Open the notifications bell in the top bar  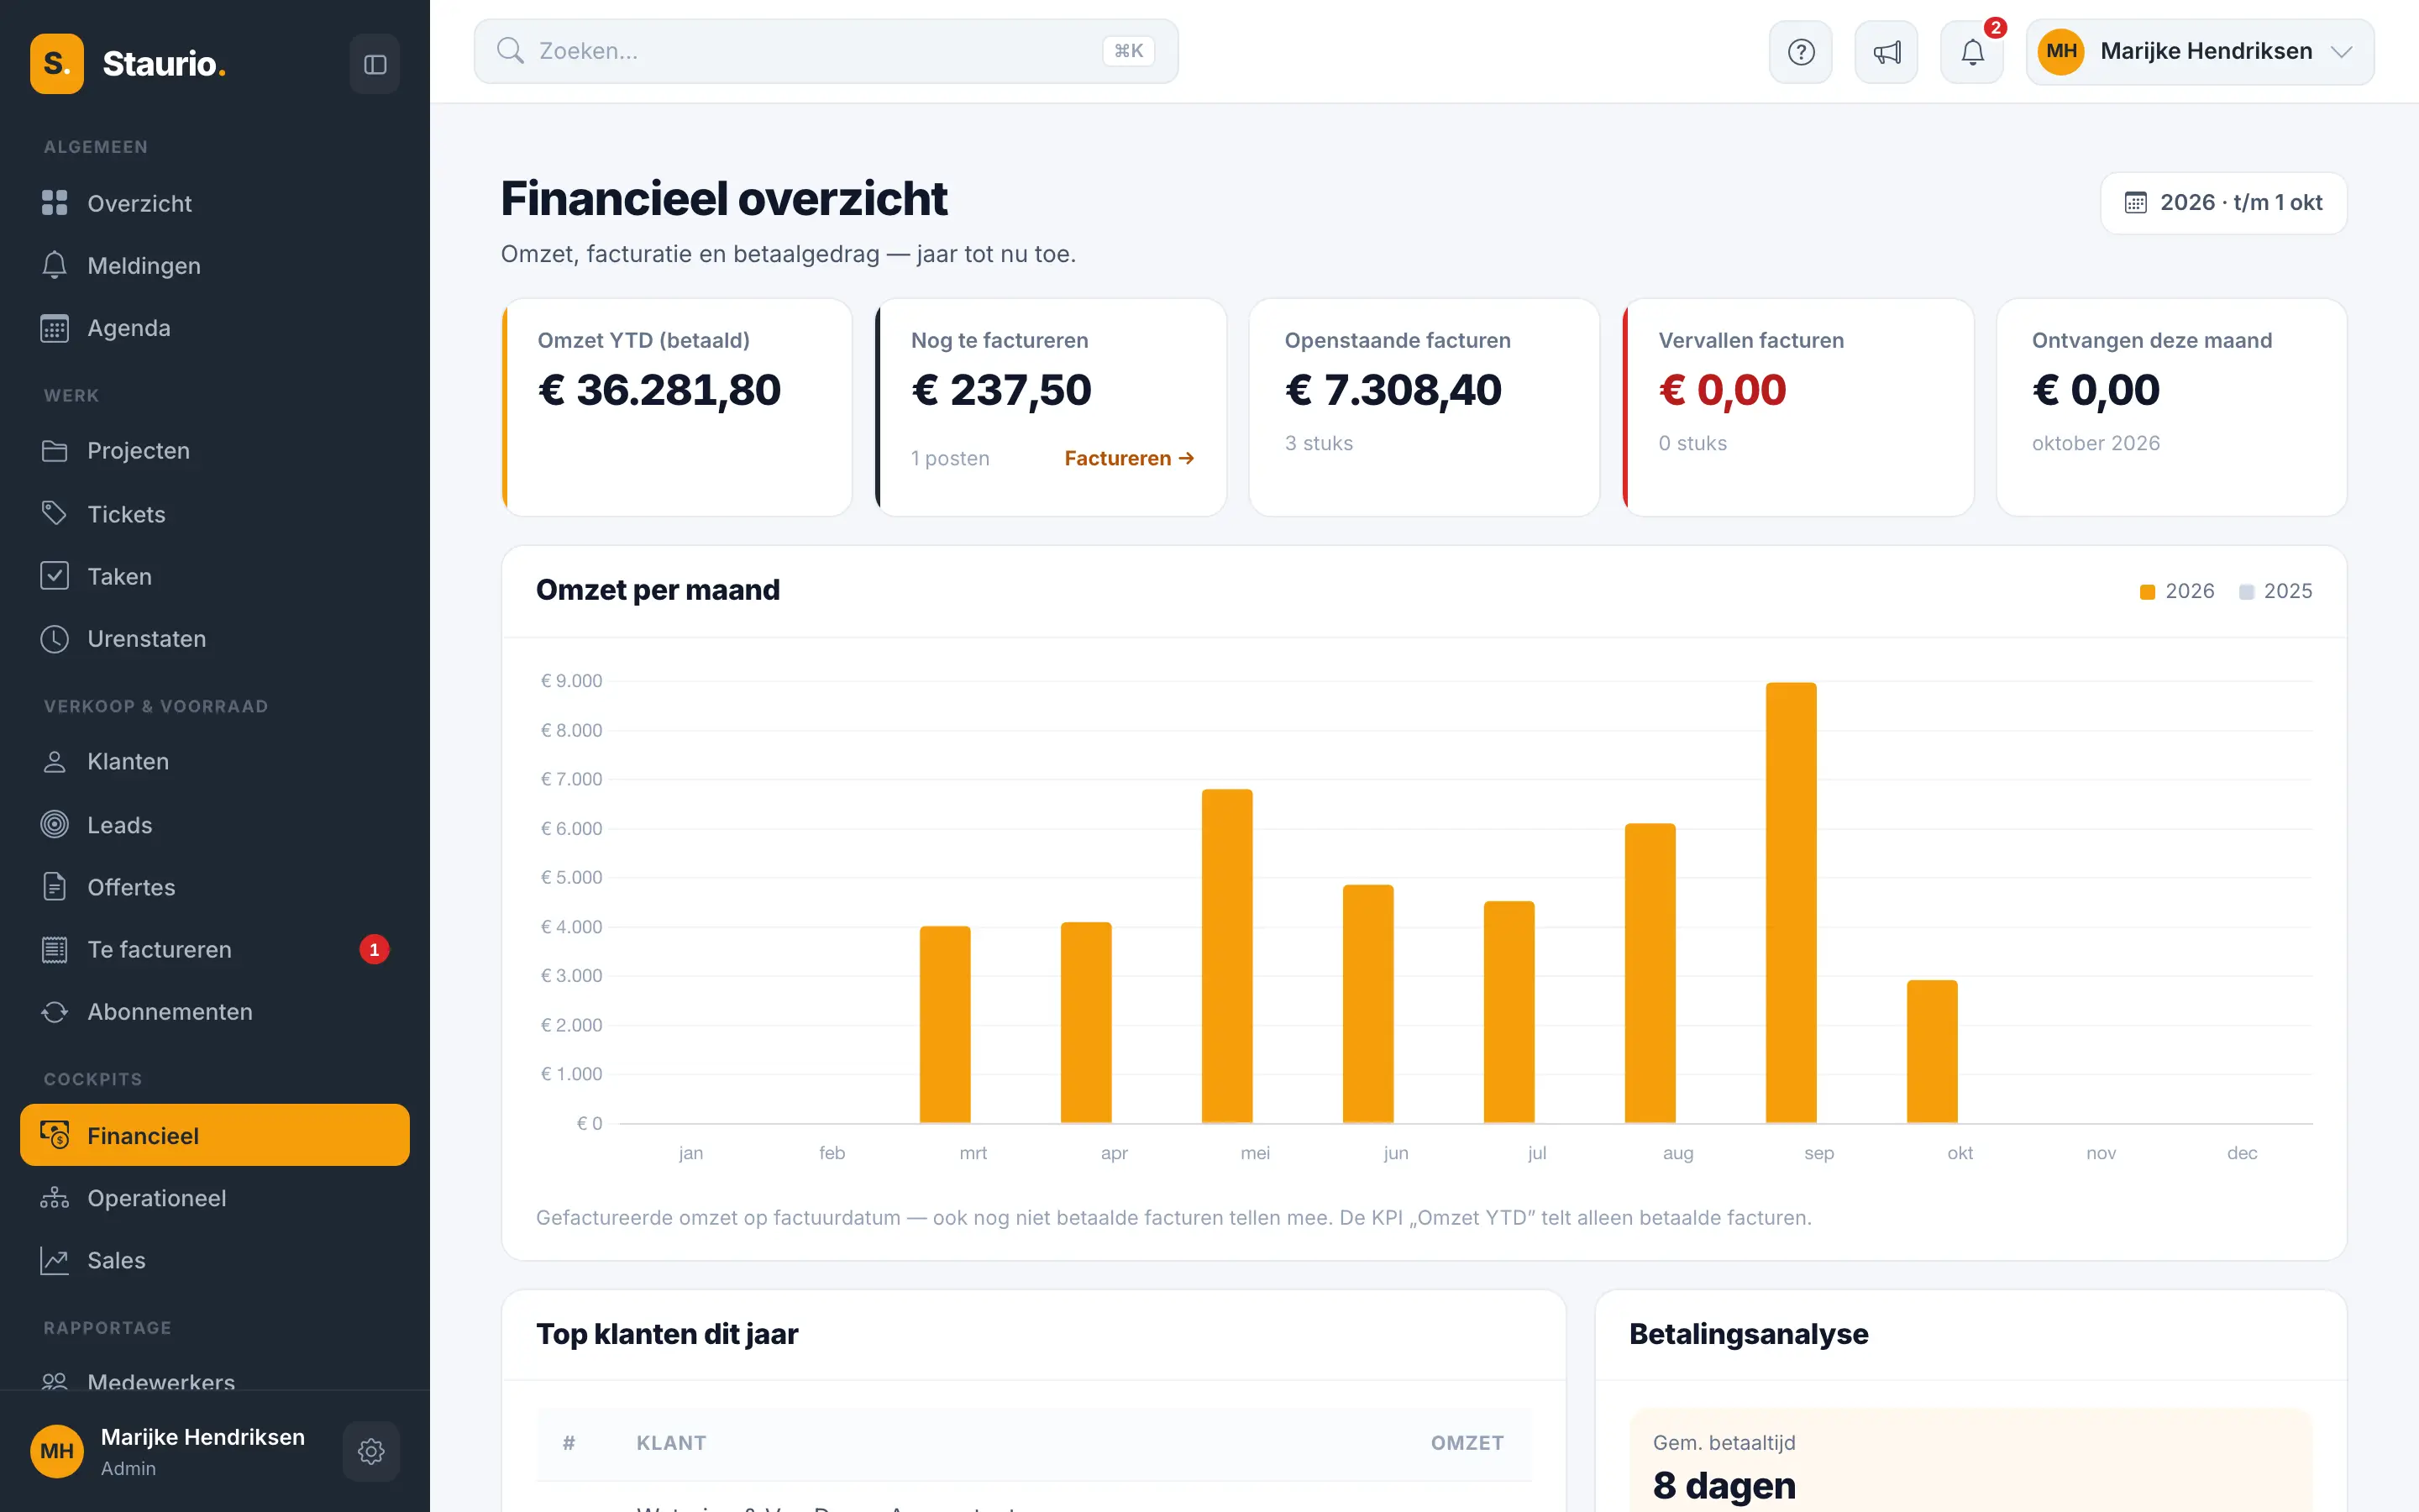pyautogui.click(x=1972, y=52)
